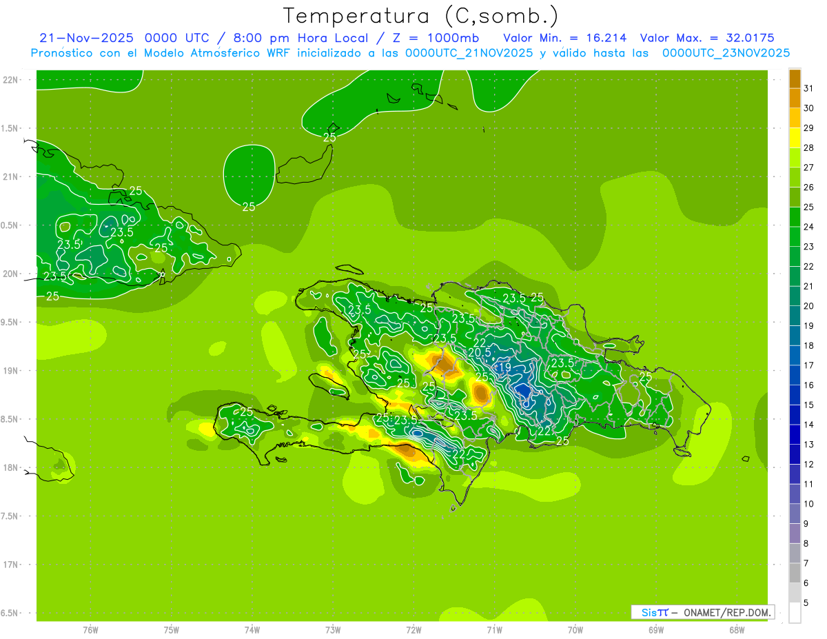The image size is (827, 639).
Task: Pick the gray swatch between 6 and 7
Action: [795, 574]
